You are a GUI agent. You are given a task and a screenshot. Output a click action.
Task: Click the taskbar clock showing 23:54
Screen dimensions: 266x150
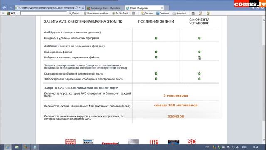(255, 147)
